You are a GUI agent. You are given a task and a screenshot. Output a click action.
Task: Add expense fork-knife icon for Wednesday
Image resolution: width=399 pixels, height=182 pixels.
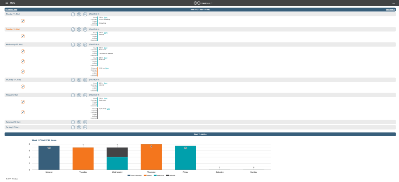[79, 44]
